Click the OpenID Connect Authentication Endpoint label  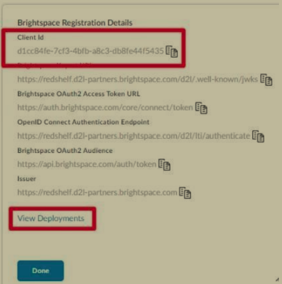83,122
